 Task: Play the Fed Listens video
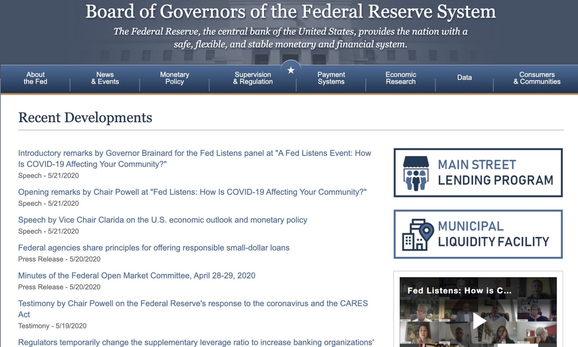tap(479, 321)
